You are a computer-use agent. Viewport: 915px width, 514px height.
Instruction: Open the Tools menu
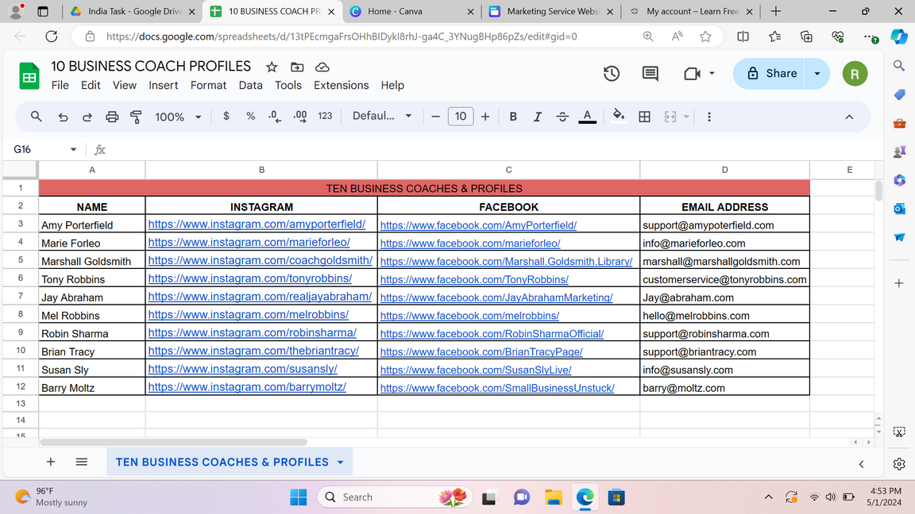click(288, 85)
